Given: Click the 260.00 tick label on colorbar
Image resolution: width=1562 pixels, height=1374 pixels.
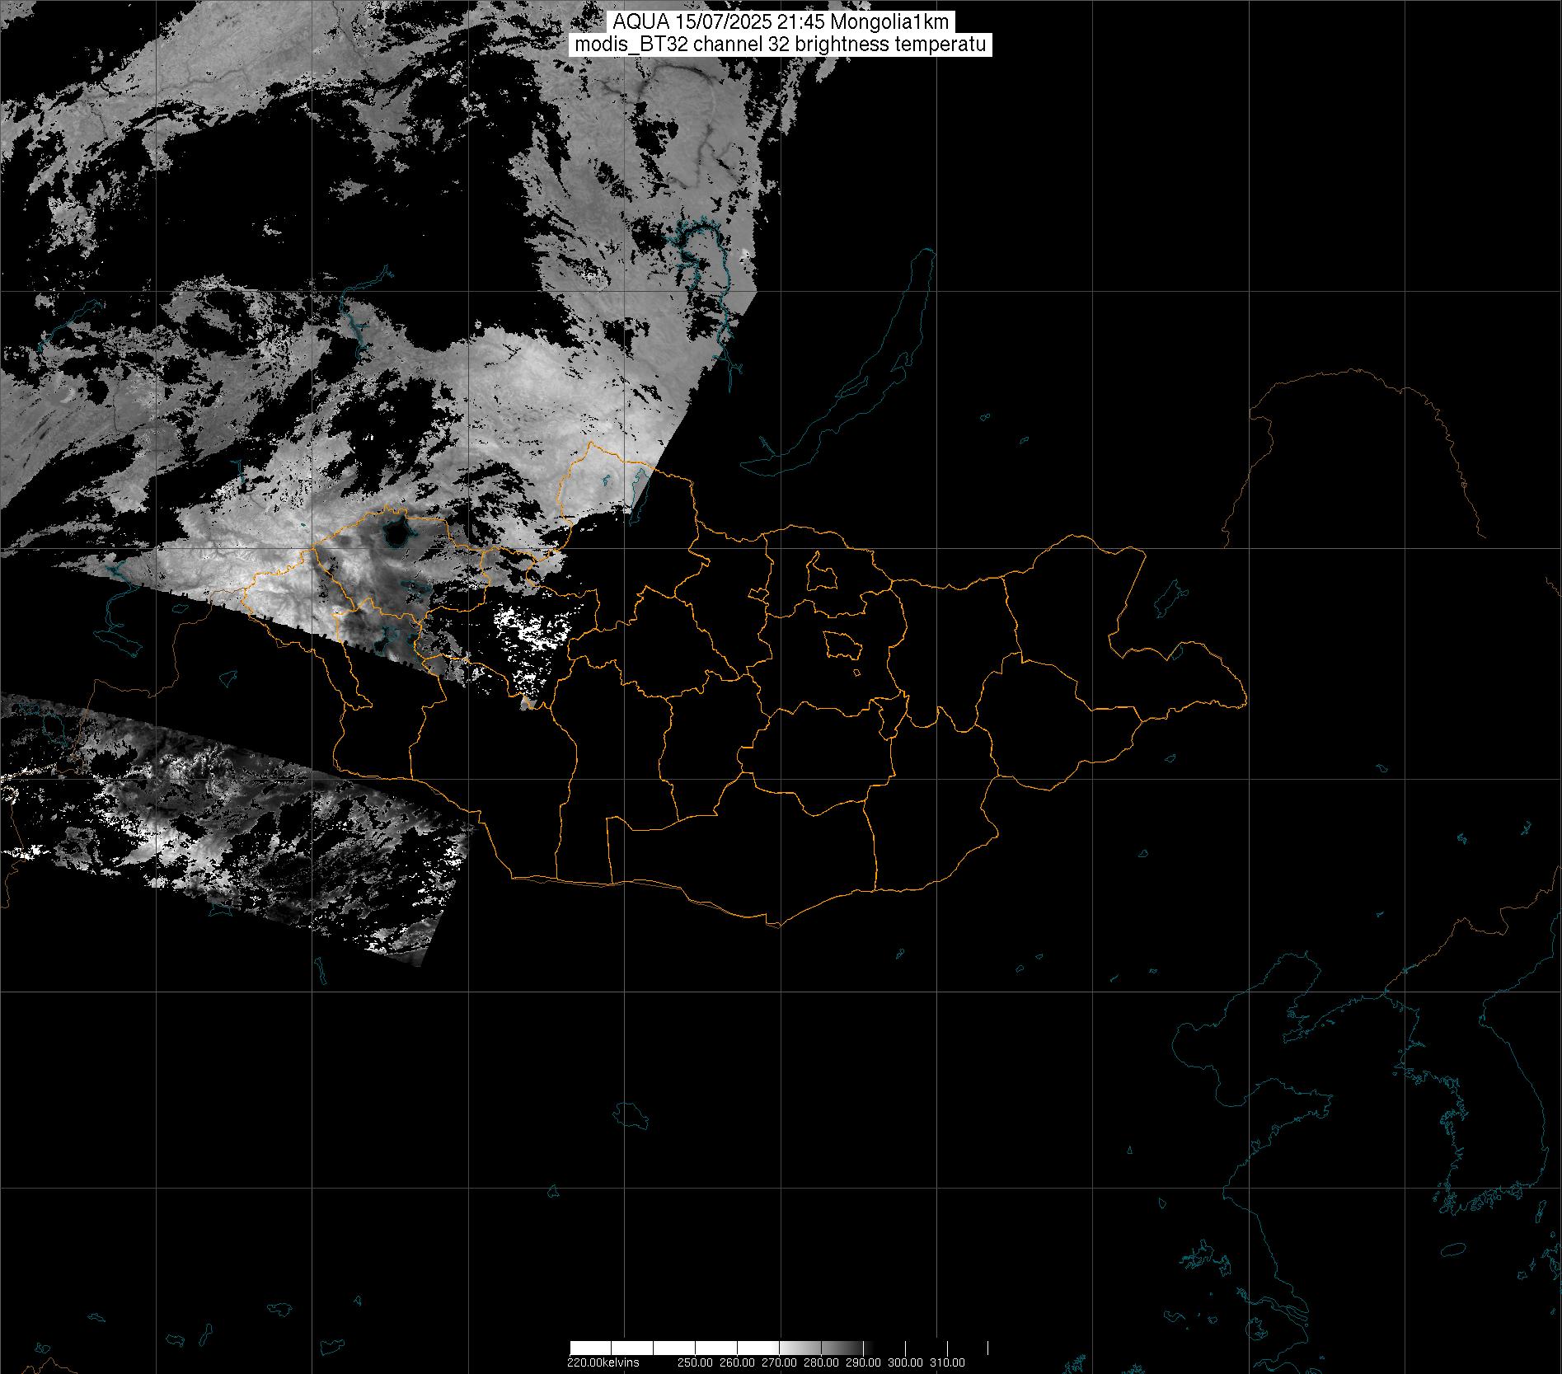Looking at the screenshot, I should point(738,1362).
